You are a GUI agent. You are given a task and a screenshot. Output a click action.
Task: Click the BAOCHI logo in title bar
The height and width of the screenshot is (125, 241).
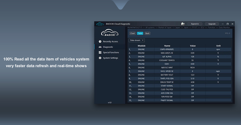point(100,24)
